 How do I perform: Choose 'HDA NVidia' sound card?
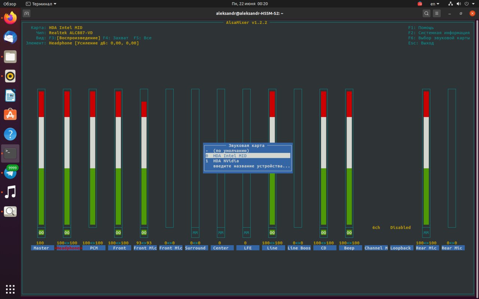(x=248, y=161)
